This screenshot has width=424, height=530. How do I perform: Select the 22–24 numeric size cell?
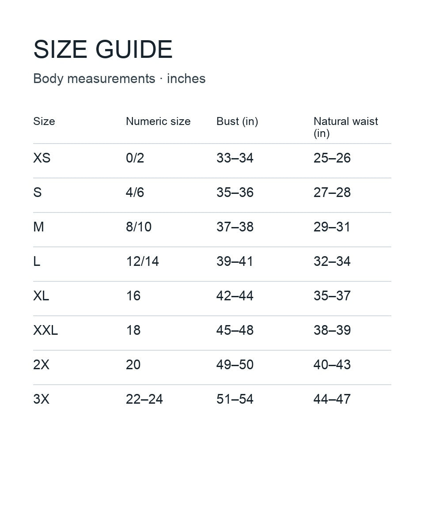(144, 399)
